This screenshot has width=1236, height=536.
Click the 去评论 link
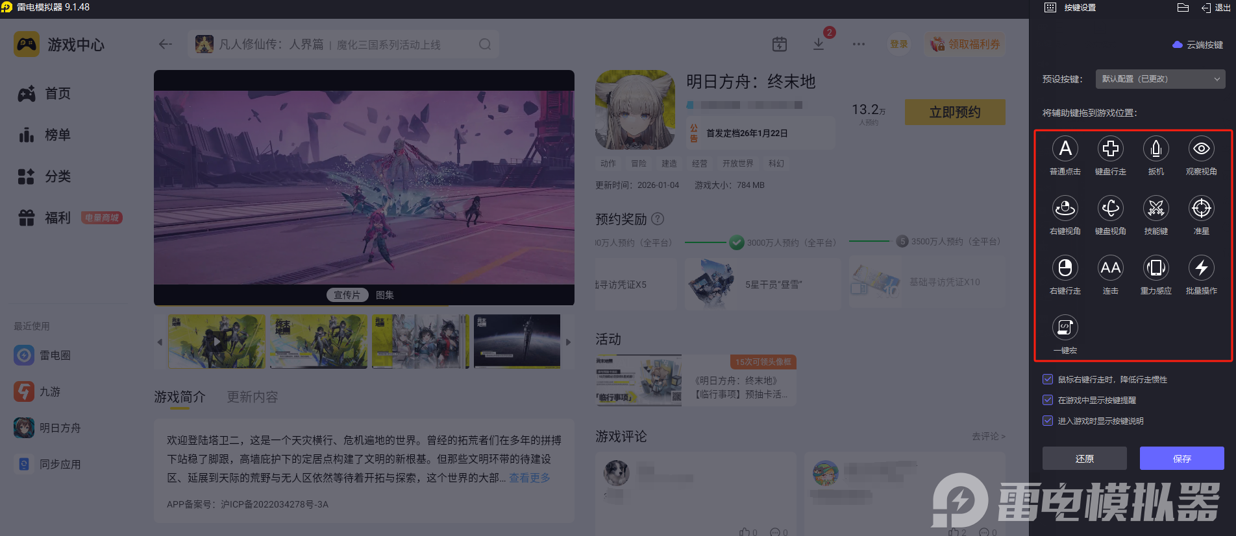click(x=988, y=436)
